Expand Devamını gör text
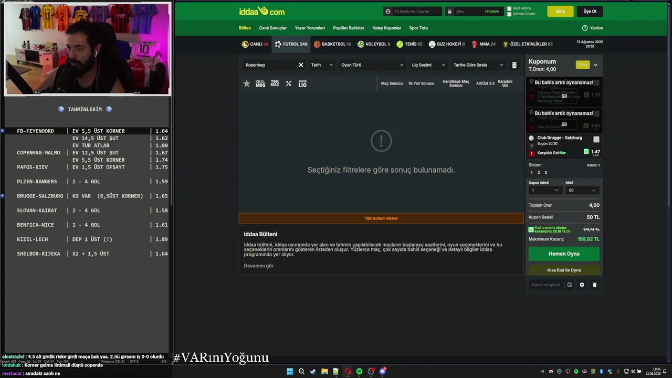Screen dimensions: 672x378 (x=259, y=266)
